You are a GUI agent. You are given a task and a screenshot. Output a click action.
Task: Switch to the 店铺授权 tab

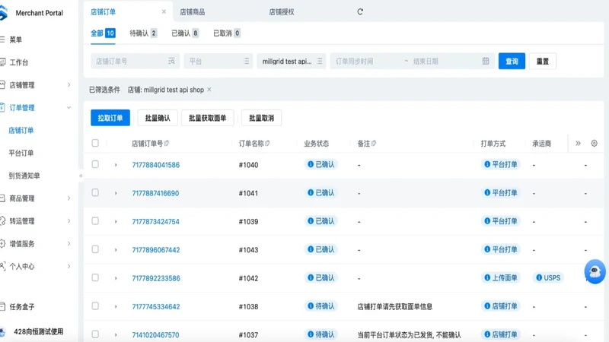coord(282,12)
